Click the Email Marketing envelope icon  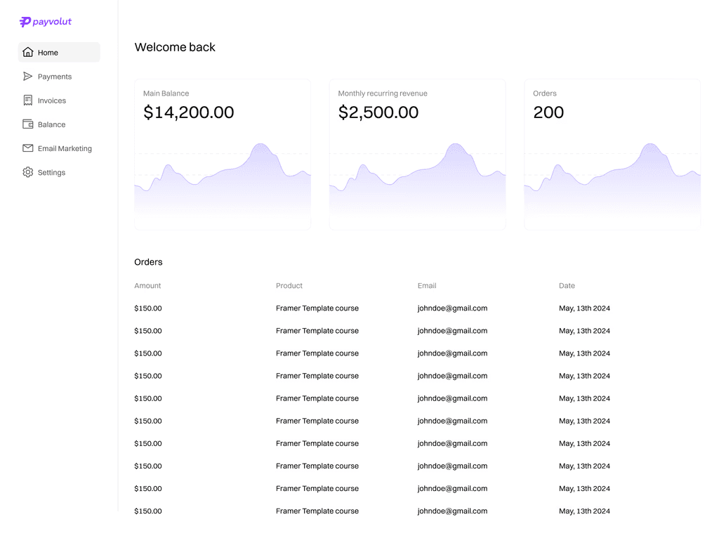point(28,148)
